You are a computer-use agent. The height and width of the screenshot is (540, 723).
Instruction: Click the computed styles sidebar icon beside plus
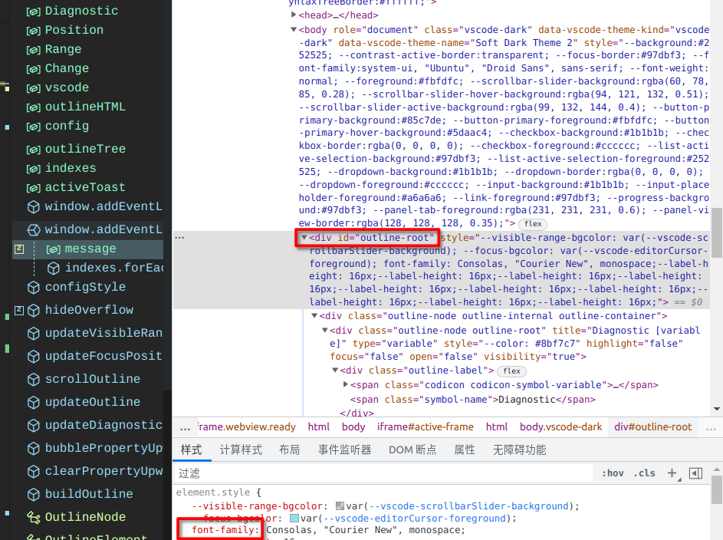point(696,473)
